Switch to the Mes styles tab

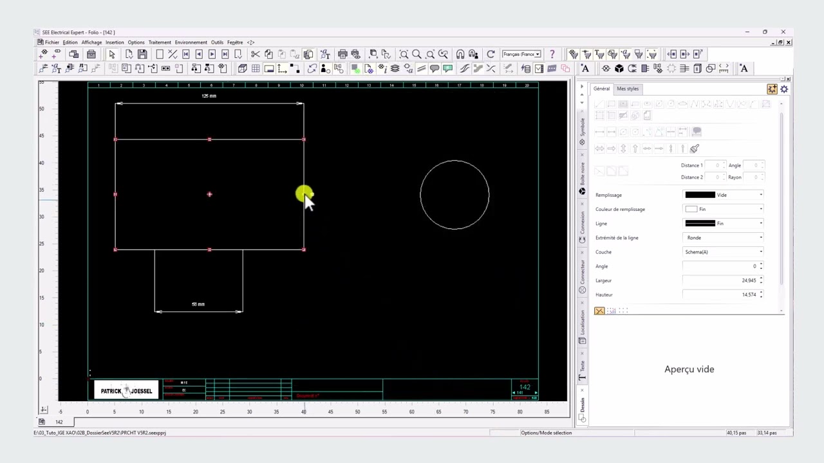coord(628,89)
